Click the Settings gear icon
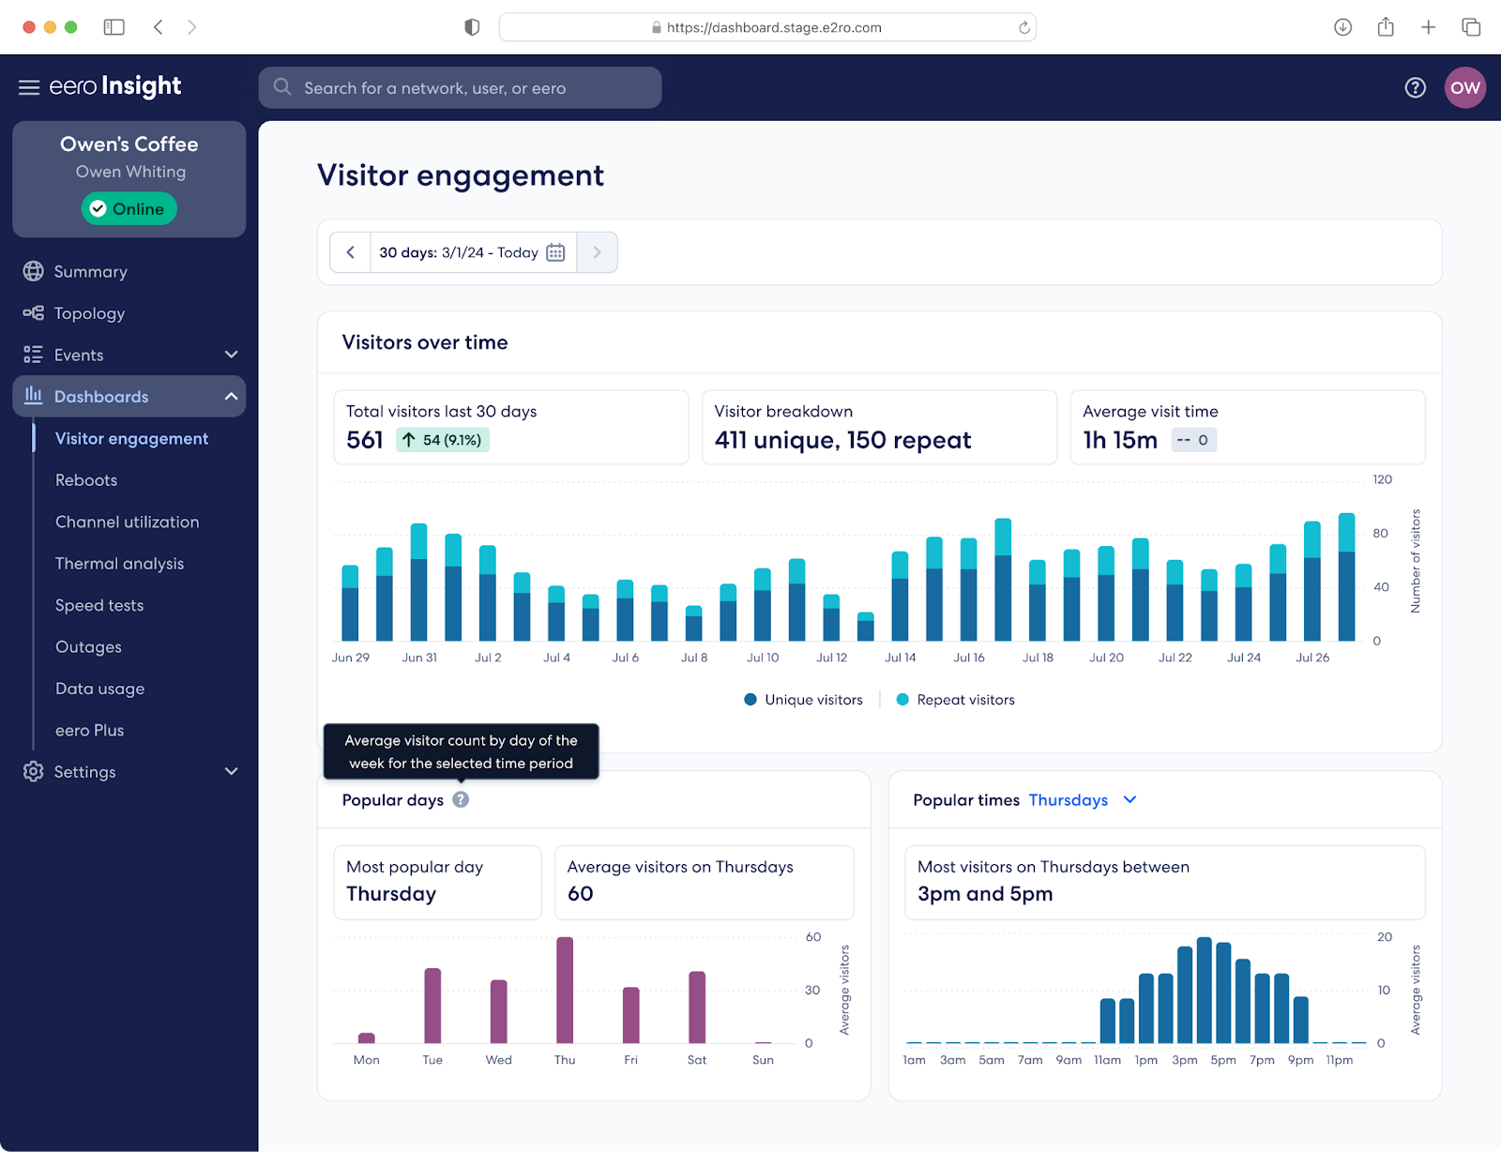The width and height of the screenshot is (1501, 1152). 34,771
